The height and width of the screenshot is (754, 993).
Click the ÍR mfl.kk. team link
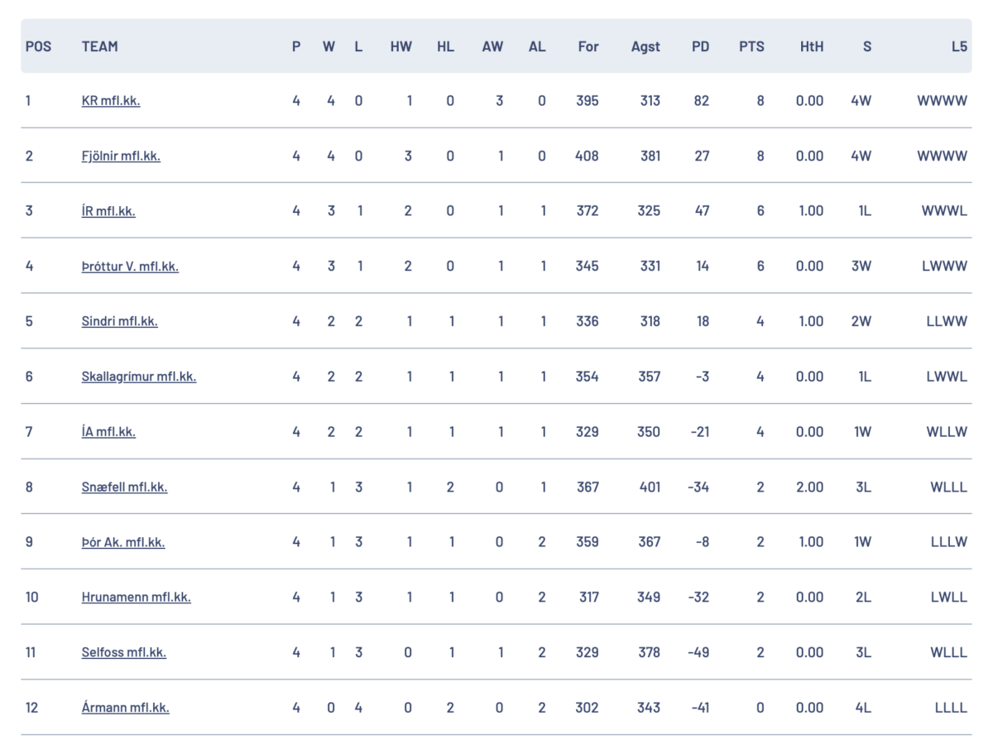tap(108, 211)
